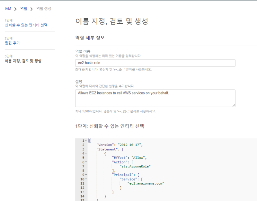Click the "Effect": "Allow" line in the JSON
This screenshot has width=257, height=201.
pyautogui.click(x=129, y=158)
